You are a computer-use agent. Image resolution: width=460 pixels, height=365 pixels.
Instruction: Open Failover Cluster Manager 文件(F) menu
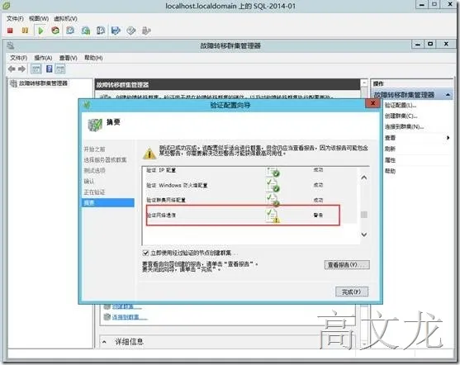[19, 58]
